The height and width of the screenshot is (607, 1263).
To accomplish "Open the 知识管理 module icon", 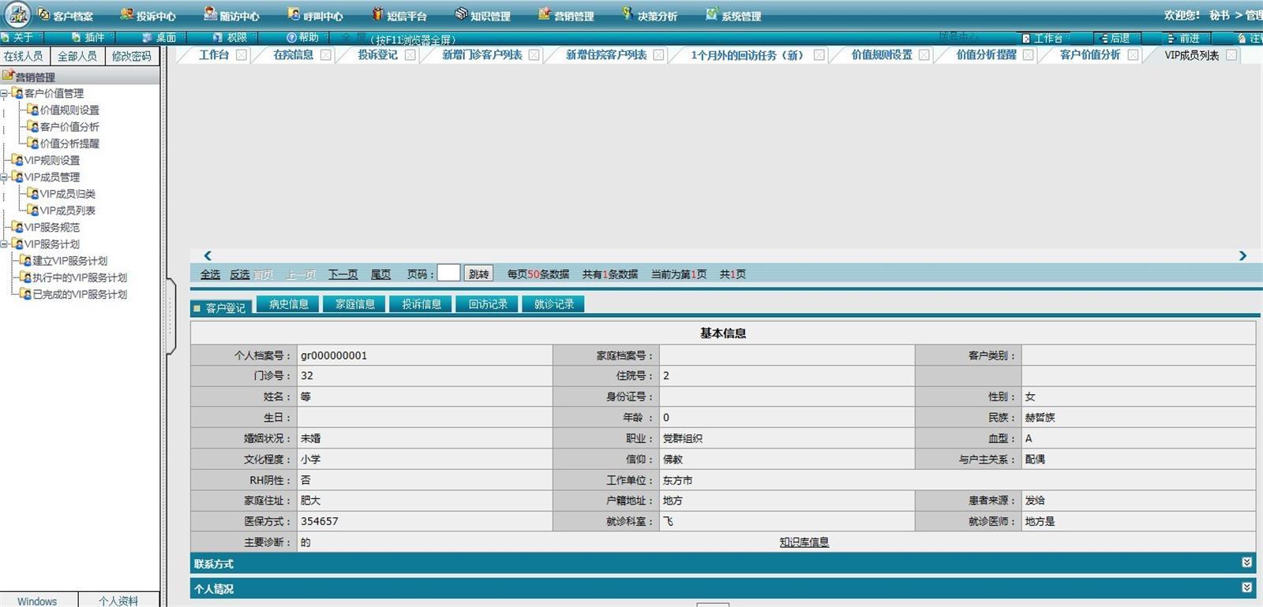I will 461,14.
